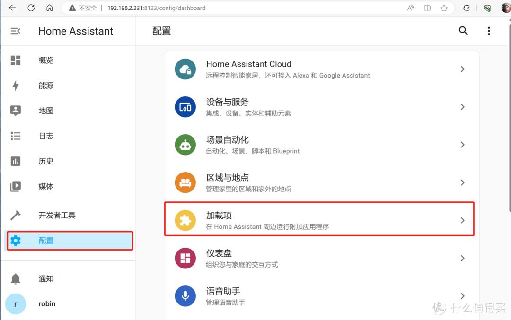Open the 概览 overview icon in sidebar
Screen dimensions: 511x320
[15, 60]
